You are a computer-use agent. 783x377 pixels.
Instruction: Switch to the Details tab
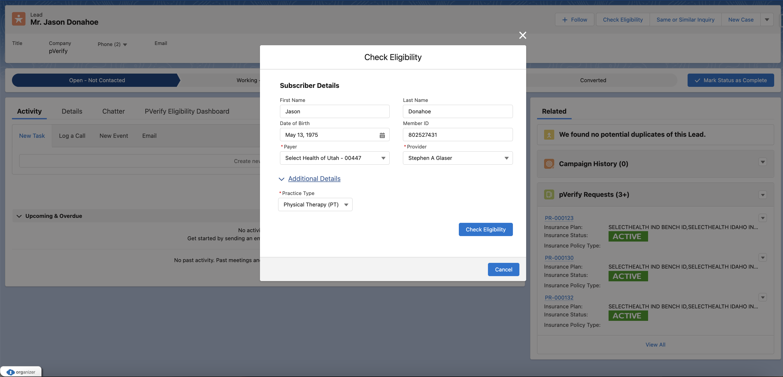point(72,111)
